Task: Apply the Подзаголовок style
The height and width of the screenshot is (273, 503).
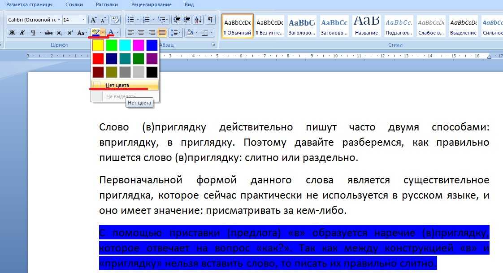Action: (x=399, y=26)
